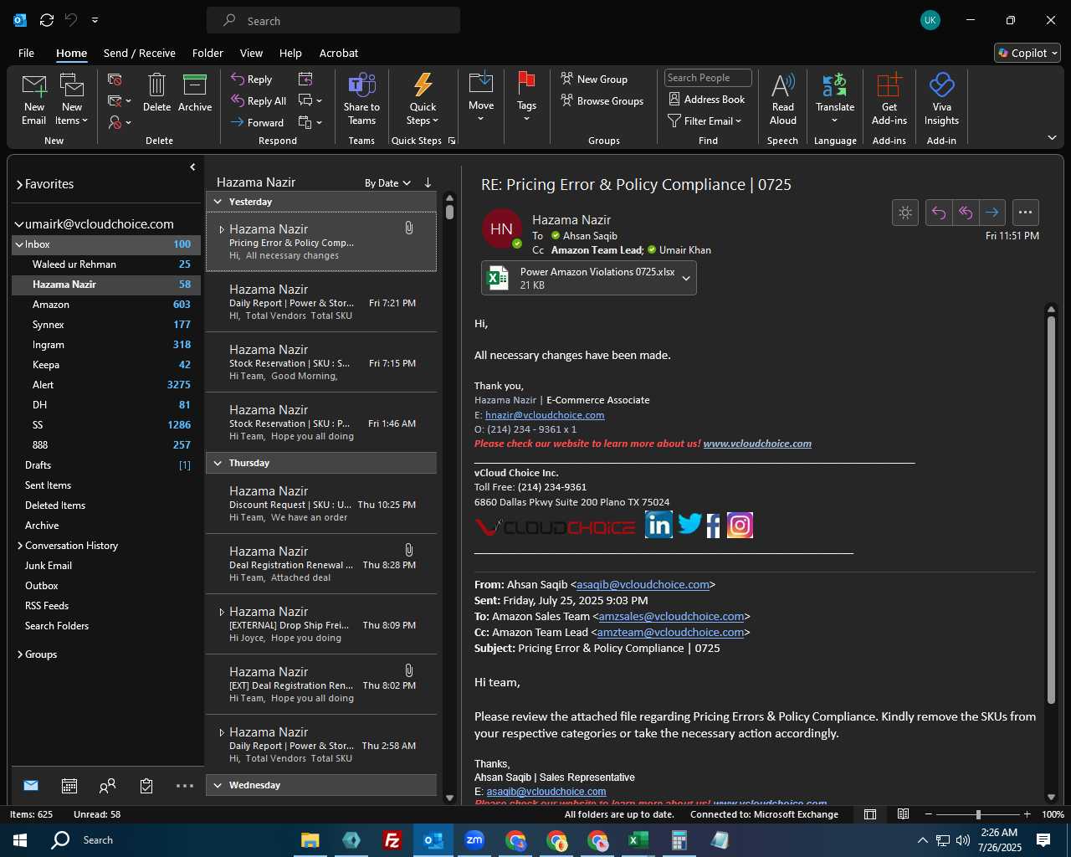Collapse the Thursday message group
The width and height of the screenshot is (1071, 857).
pos(218,463)
